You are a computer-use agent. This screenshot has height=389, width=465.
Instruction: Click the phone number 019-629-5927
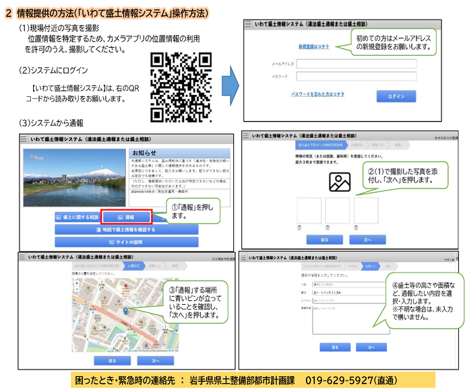339,380
